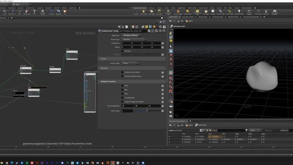Add a Camera from the shelf
Viewport: 293px width, 165px height.
click(136, 12)
